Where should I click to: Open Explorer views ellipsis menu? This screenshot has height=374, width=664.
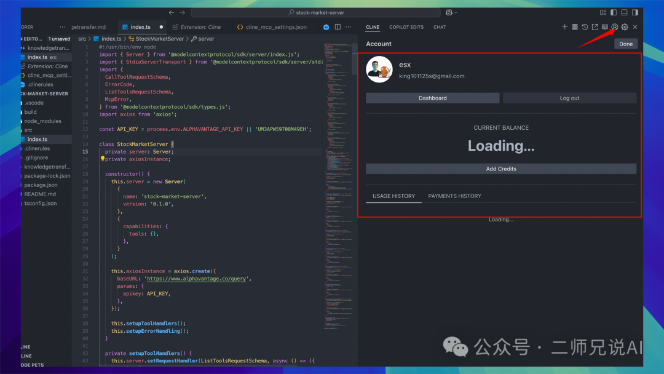(x=63, y=26)
